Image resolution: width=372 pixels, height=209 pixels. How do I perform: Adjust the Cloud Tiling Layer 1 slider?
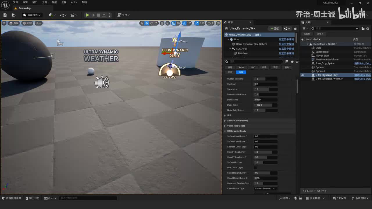[266, 152]
